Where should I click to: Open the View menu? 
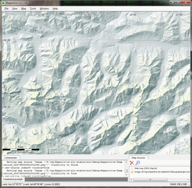(15, 9)
